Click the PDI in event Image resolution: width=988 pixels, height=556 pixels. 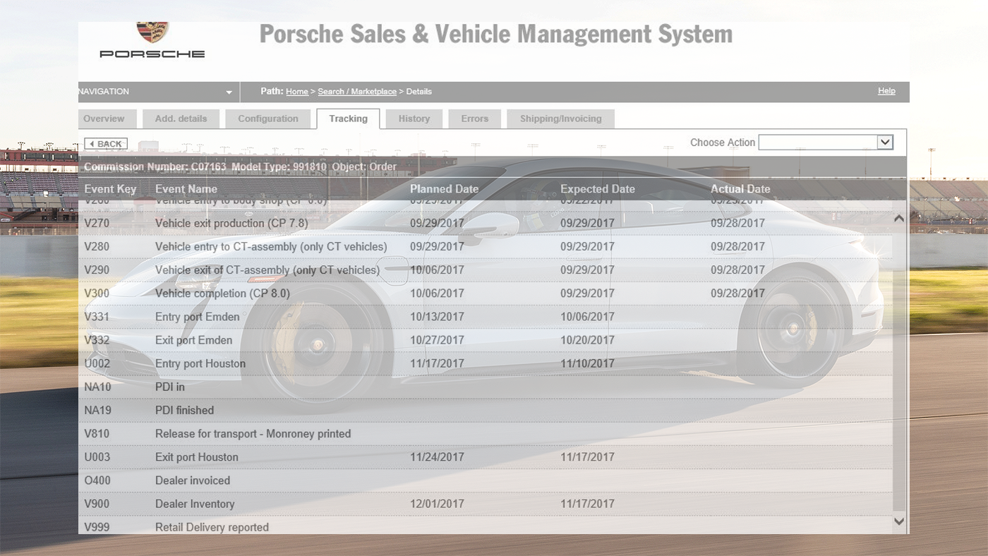tap(170, 387)
